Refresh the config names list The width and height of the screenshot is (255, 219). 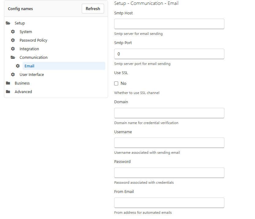click(93, 9)
